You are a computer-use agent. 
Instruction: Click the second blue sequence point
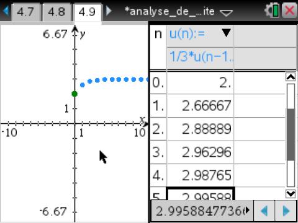pyautogui.click(x=89, y=81)
